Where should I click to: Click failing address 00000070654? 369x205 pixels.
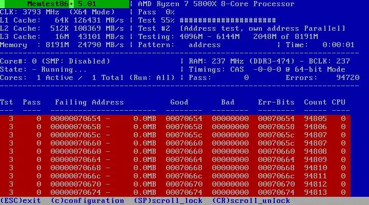click(75, 118)
